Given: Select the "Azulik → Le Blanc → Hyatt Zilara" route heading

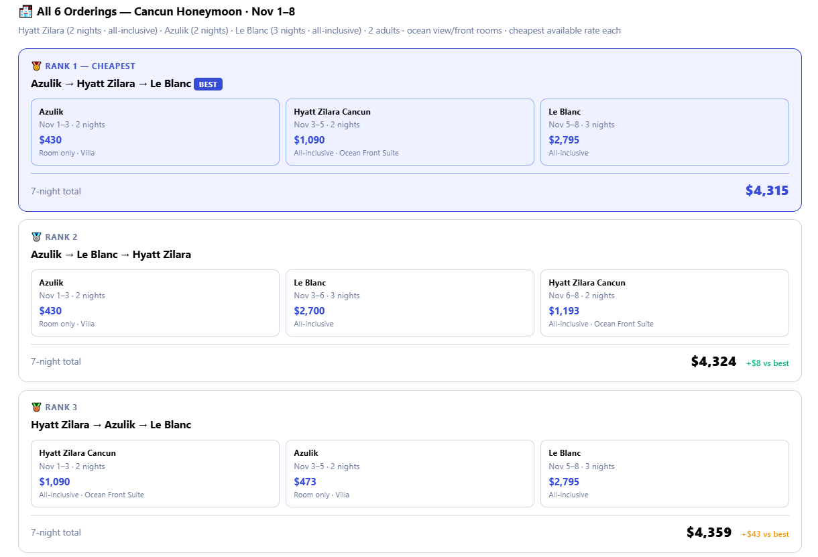Looking at the screenshot, I should 111,254.
